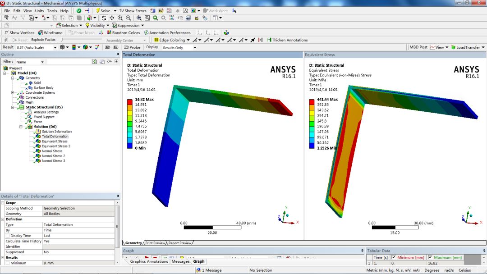
Task: Click the zoom in/out tool icon
Action: click(x=120, y=18)
